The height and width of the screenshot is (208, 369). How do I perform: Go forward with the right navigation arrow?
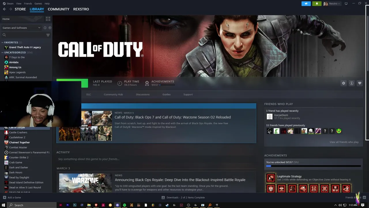point(11,9)
